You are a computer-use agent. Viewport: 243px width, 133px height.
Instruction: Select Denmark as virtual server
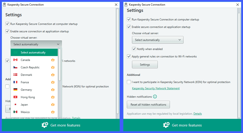34,75
